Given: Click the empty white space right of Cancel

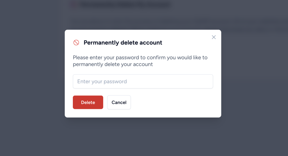Looking at the screenshot, I should pyautogui.click(x=174, y=102).
